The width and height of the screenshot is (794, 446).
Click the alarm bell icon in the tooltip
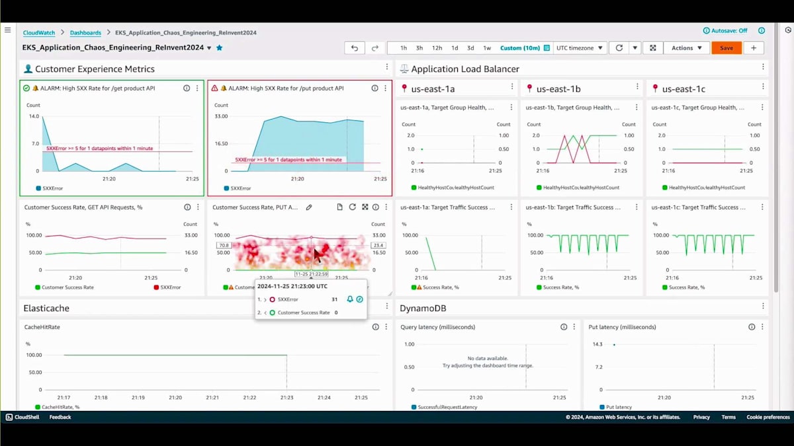coord(350,299)
